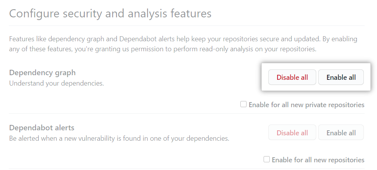Click Disable all for Dependency graph

click(292, 77)
